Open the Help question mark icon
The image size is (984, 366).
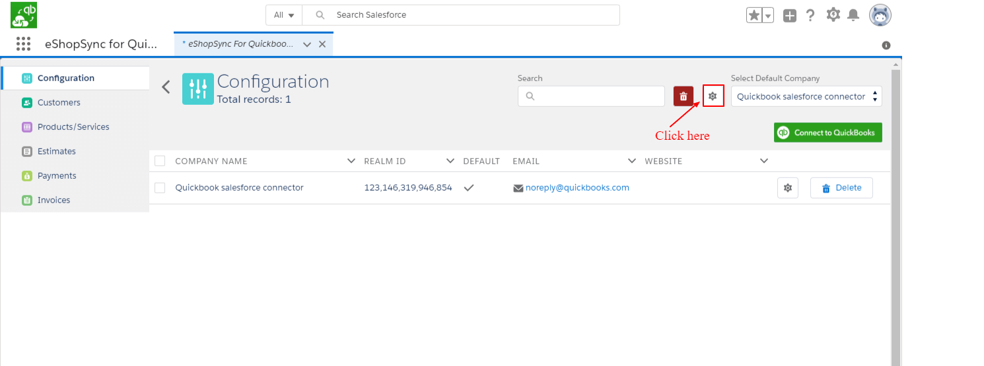(x=810, y=15)
